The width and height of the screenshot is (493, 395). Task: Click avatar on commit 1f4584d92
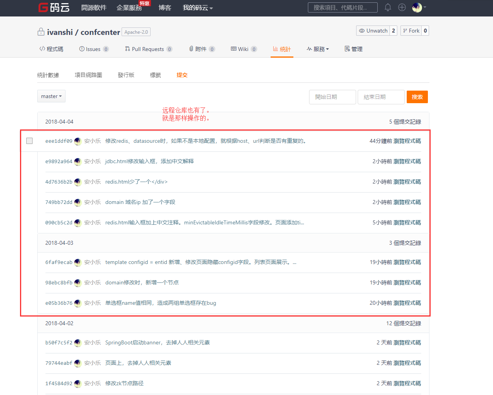coord(78,383)
